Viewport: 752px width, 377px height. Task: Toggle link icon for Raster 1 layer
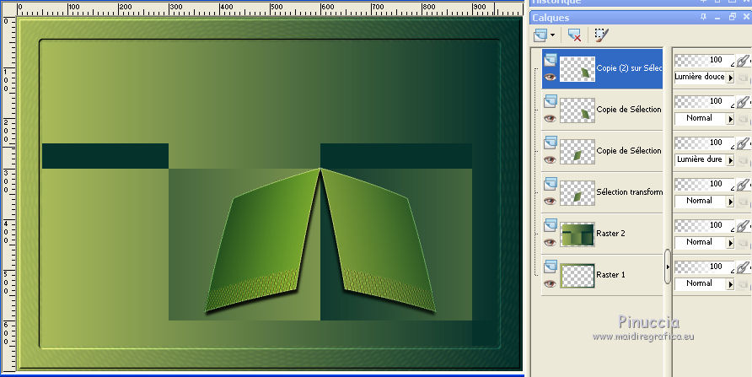(x=743, y=267)
